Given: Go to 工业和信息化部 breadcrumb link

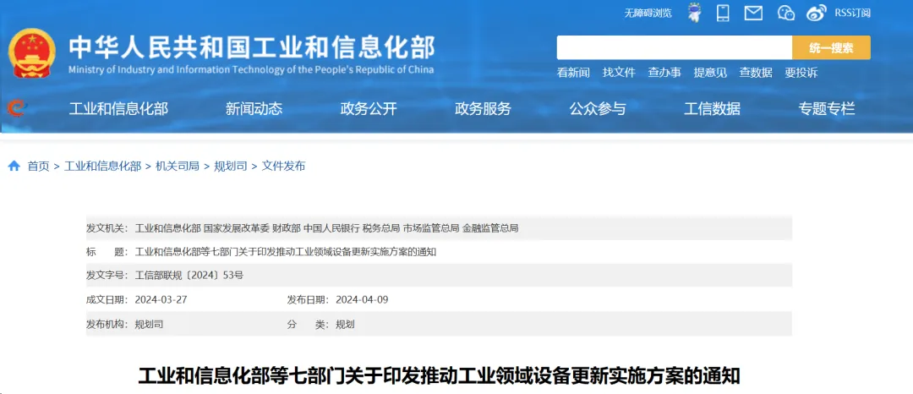Looking at the screenshot, I should click(x=102, y=167).
